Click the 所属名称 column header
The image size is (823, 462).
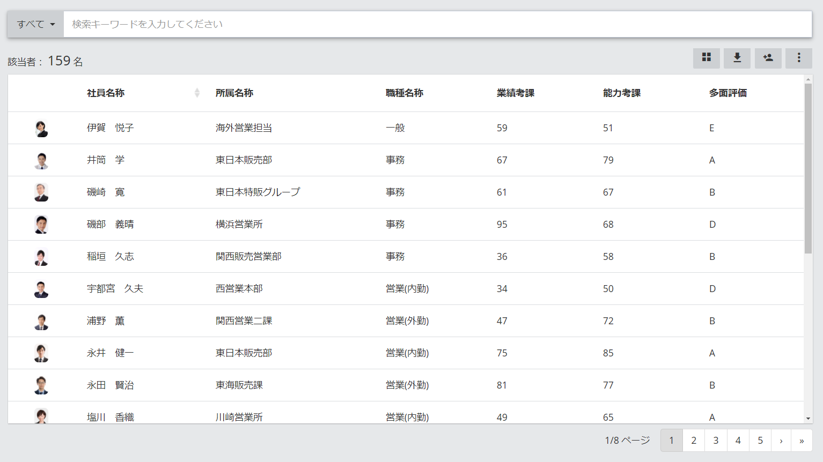(x=234, y=93)
